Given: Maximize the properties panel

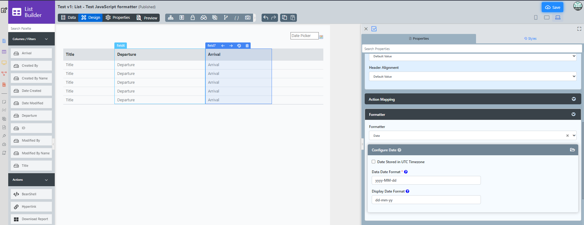Looking at the screenshot, I should [x=579, y=29].
